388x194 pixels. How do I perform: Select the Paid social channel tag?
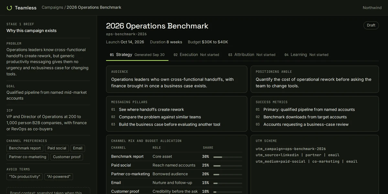tap(57, 148)
